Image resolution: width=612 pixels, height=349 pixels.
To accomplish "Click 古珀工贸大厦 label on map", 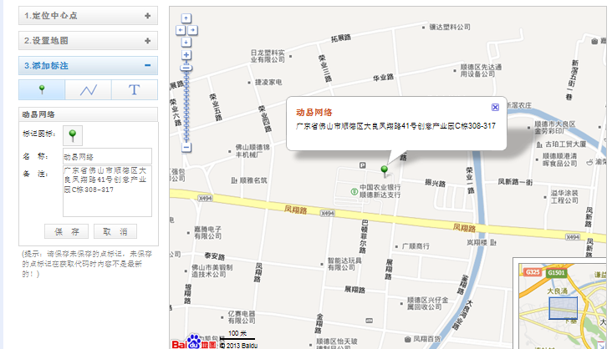I will point(565,144).
